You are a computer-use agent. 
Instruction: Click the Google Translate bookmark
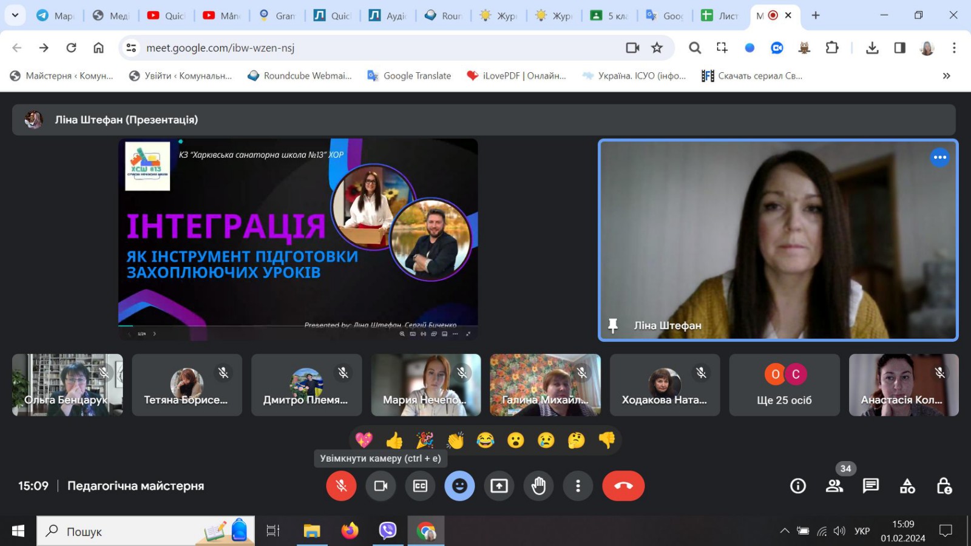click(x=410, y=76)
